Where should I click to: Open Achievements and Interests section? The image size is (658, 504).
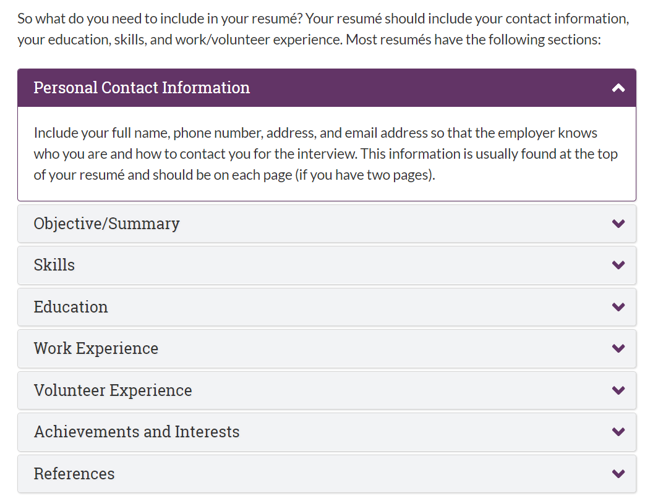(x=327, y=432)
